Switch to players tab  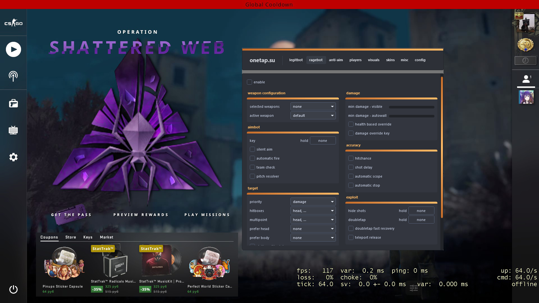coord(355,60)
